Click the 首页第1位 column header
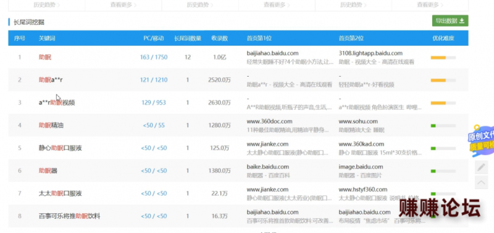 click(259, 38)
